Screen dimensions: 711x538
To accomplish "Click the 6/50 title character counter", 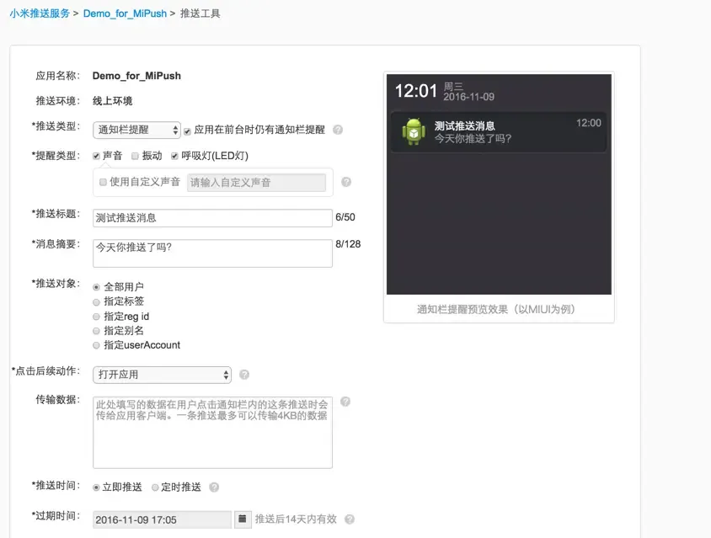I will click(x=345, y=217).
